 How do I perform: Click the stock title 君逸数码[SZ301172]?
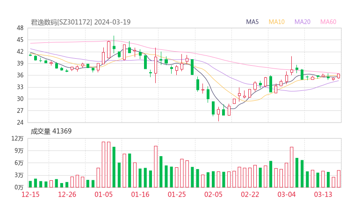[61, 22]
